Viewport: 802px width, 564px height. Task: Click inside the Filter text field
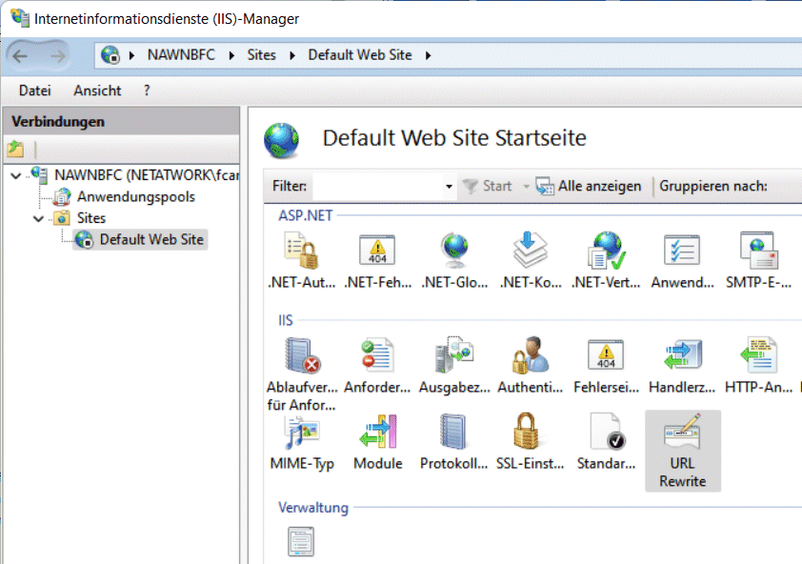[378, 187]
